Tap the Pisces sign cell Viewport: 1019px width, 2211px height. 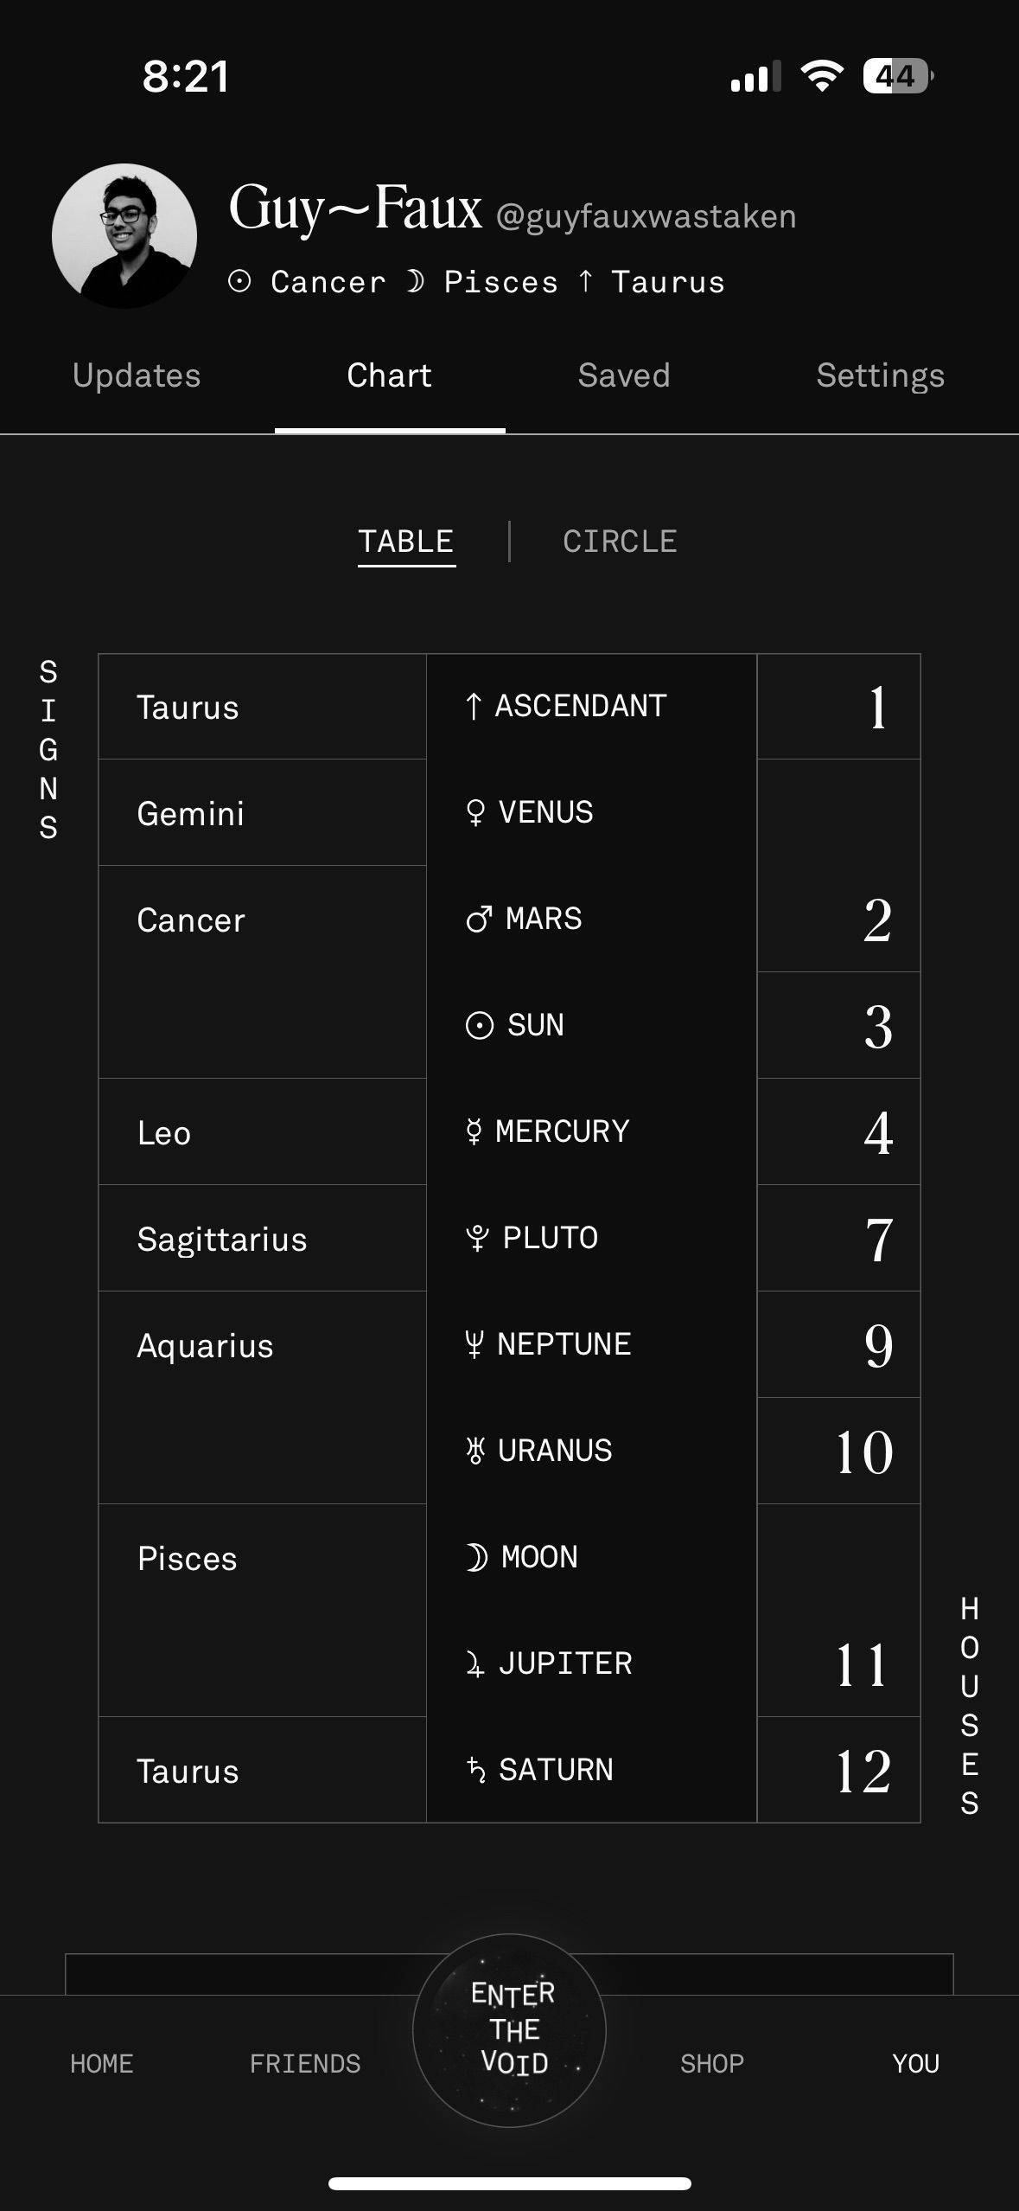[263, 1611]
